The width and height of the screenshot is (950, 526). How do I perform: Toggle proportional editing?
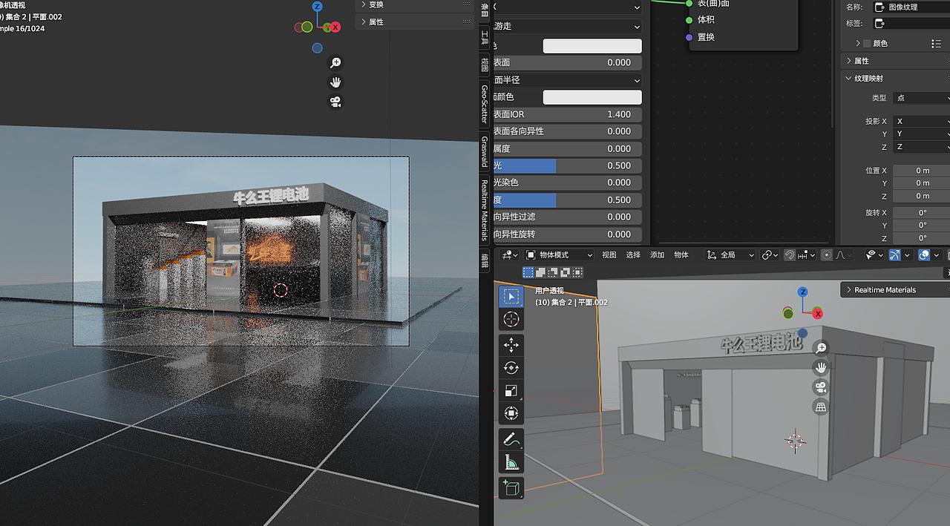tap(827, 254)
